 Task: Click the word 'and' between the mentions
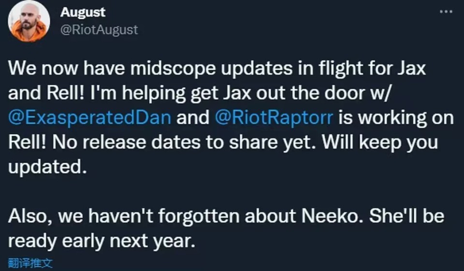(193, 116)
